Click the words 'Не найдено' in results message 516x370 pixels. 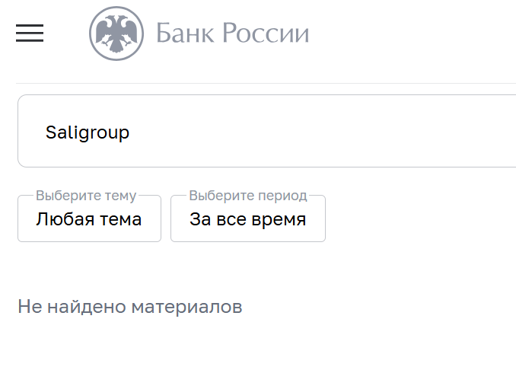click(72, 308)
